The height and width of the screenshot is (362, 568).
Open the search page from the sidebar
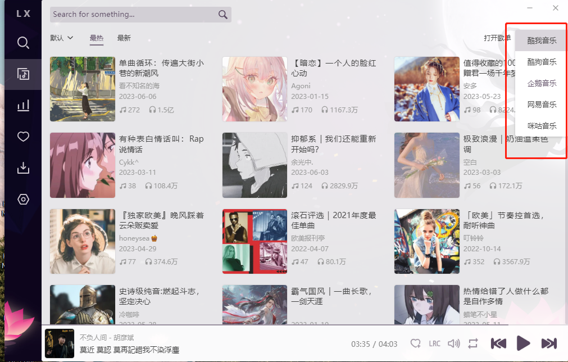tap(23, 42)
